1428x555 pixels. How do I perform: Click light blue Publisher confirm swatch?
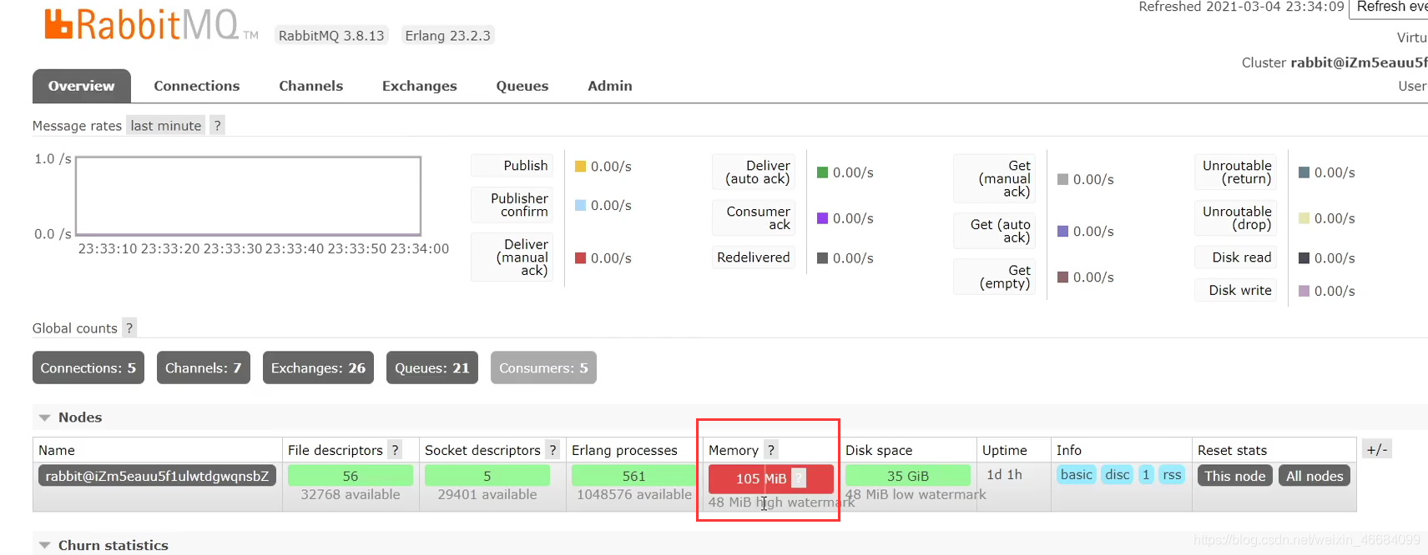(x=581, y=205)
